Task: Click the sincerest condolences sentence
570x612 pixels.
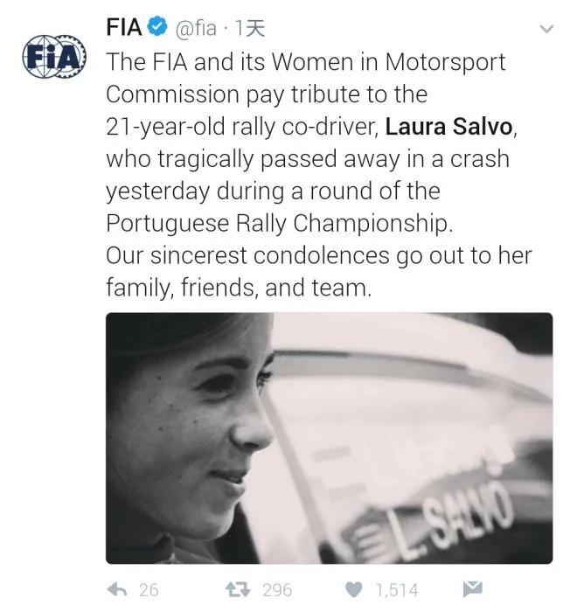Action: click(318, 256)
